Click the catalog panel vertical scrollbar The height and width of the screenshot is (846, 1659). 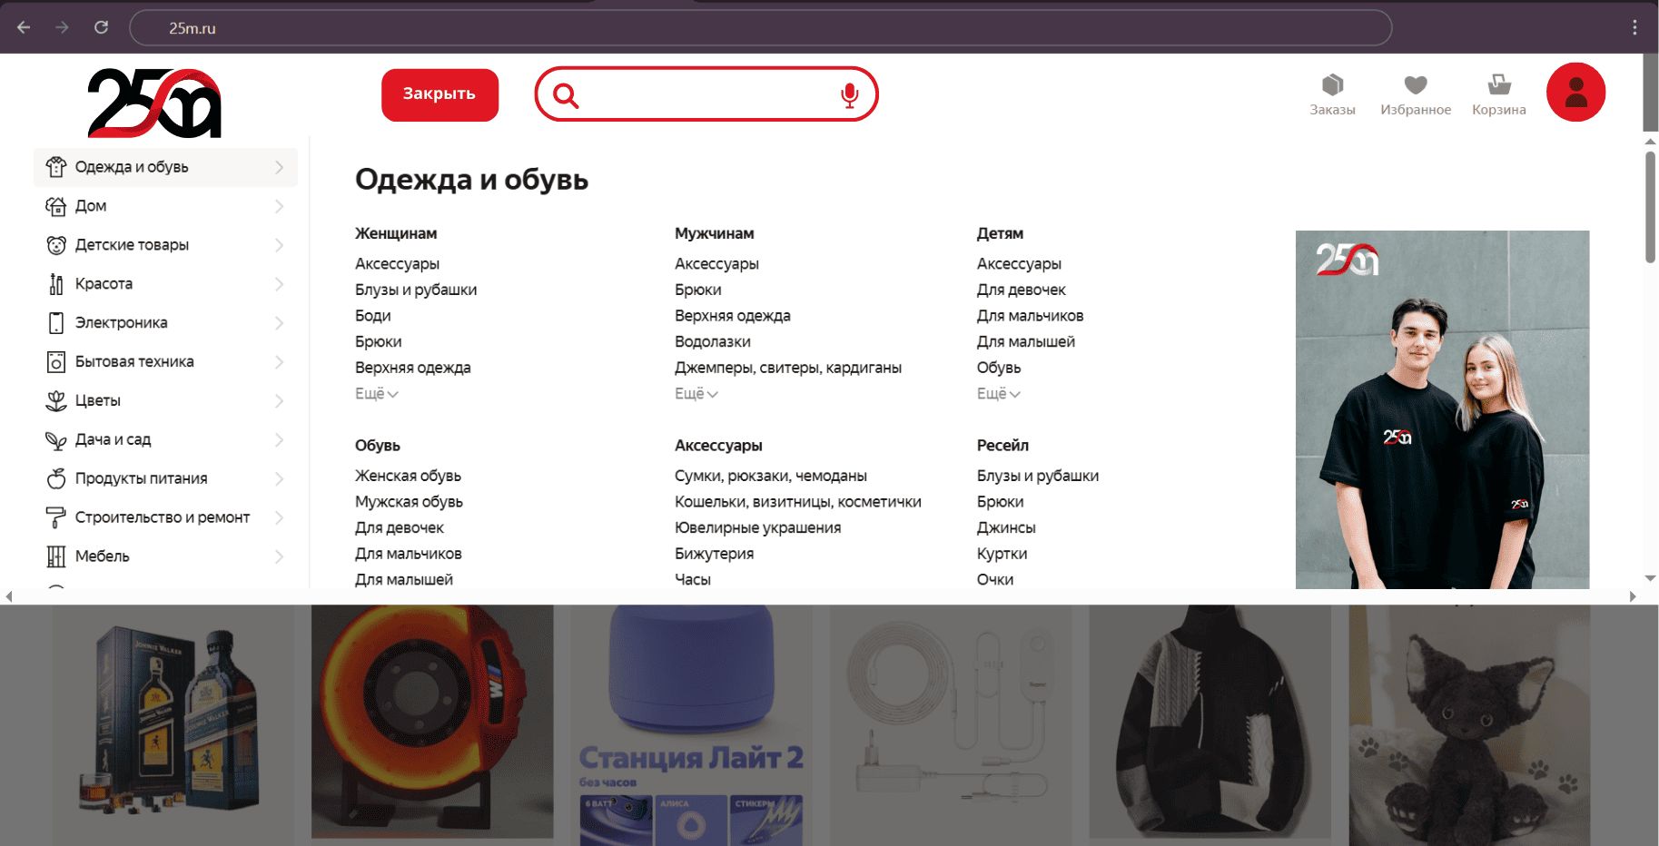1650,209
